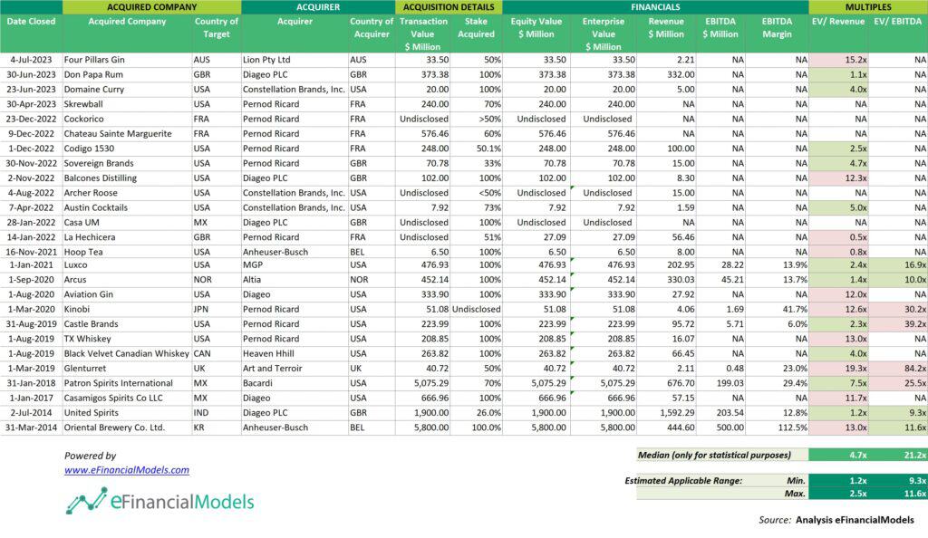Image resolution: width=928 pixels, height=538 pixels.
Task: Select the United Spirits cell
Action: tap(127, 413)
